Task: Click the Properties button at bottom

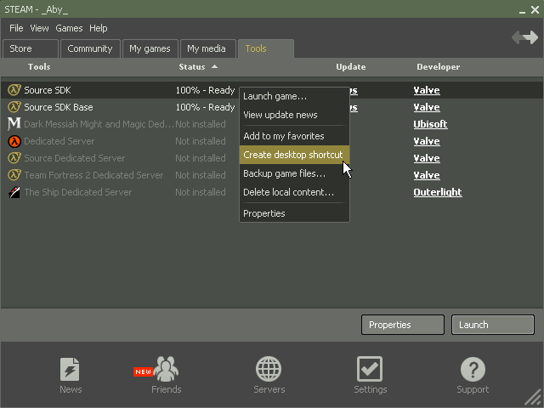Action: coord(402,325)
